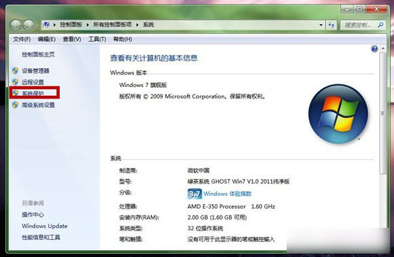This screenshot has width=394, height=257.
Task: Click the 2.00 GB (1.60 GB 可用) value
Action: point(217,218)
